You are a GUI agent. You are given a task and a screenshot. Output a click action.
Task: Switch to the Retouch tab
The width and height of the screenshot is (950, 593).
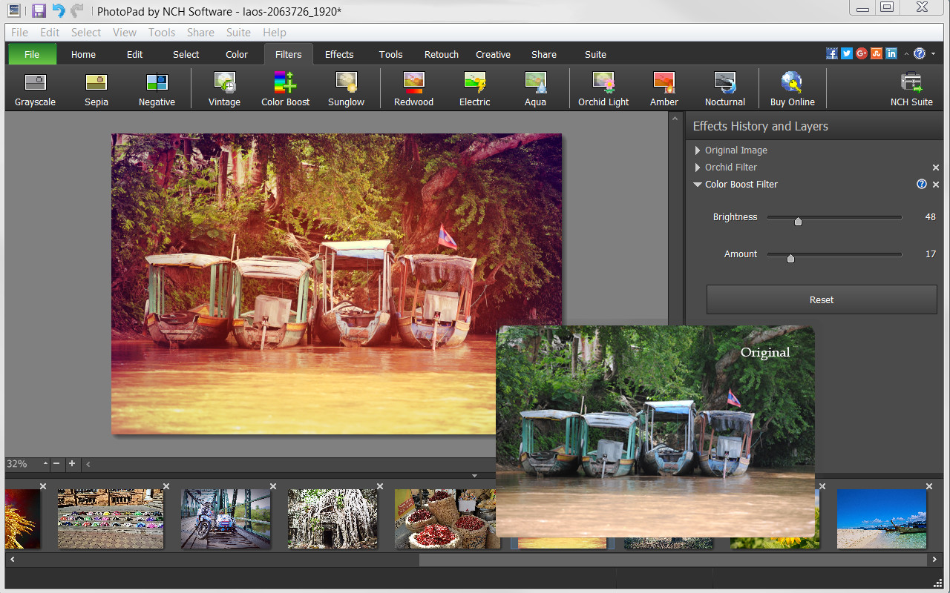point(441,53)
